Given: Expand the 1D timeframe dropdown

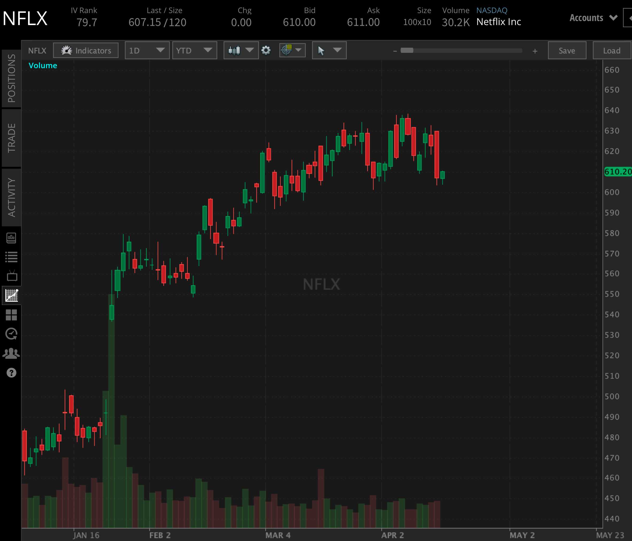Looking at the screenshot, I should 147,51.
